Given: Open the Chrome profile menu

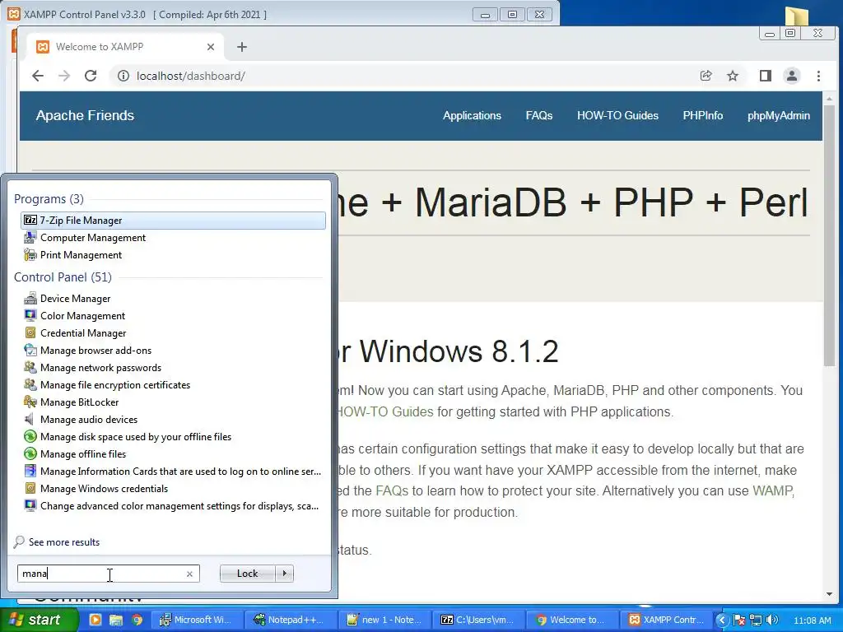Looking at the screenshot, I should [x=792, y=76].
